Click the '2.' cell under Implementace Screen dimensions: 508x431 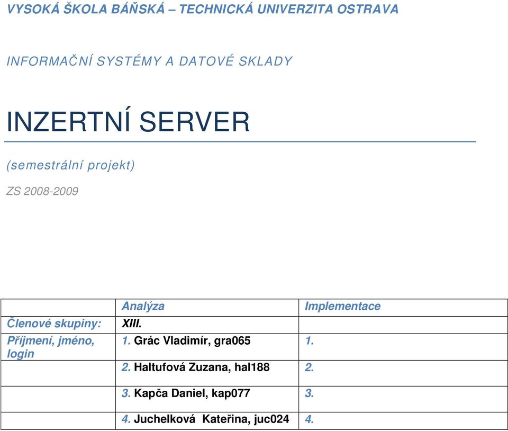pyautogui.click(x=403, y=373)
